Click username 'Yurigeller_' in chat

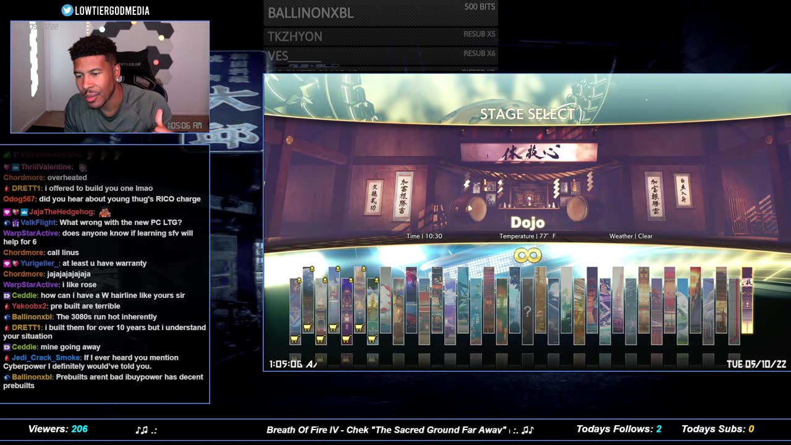tap(40, 263)
